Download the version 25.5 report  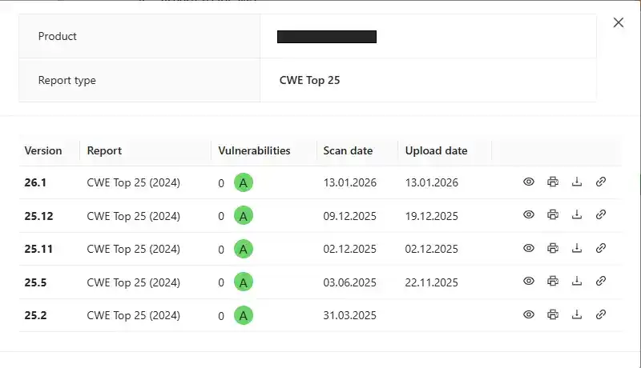click(x=577, y=282)
